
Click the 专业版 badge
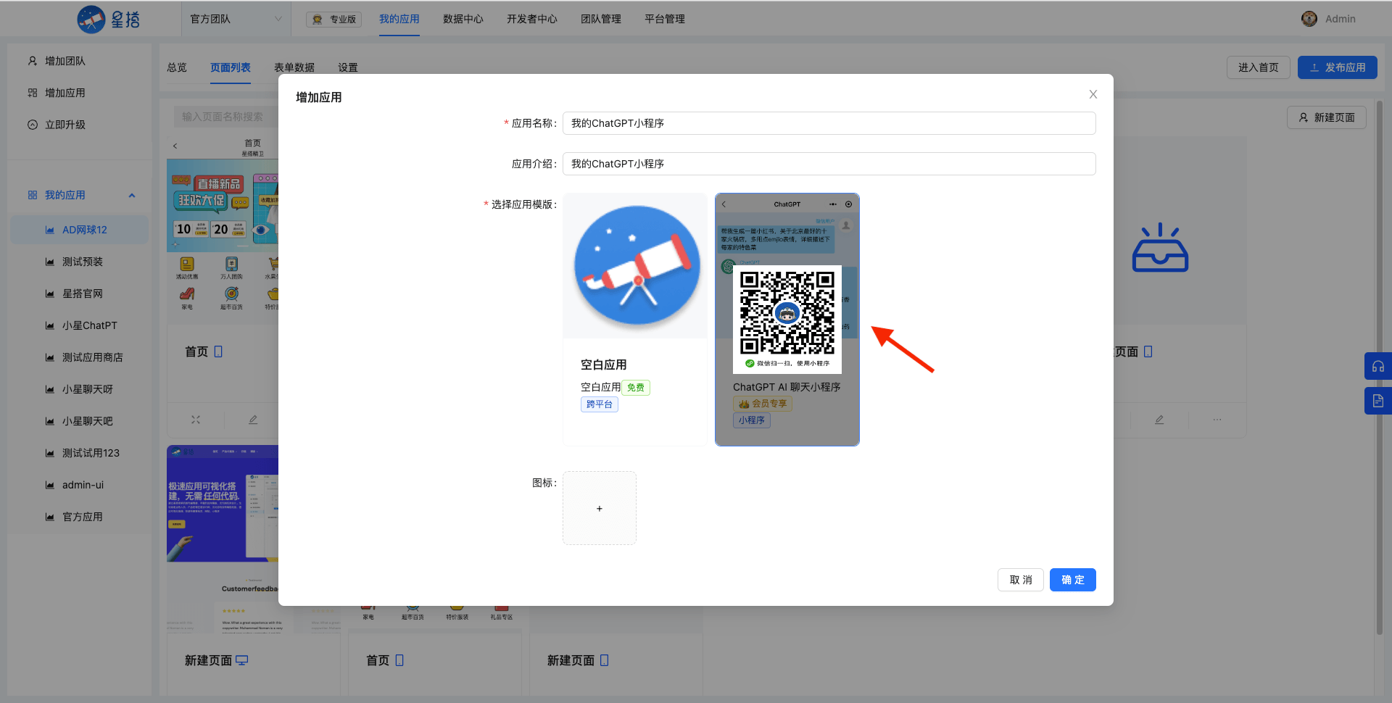334,20
